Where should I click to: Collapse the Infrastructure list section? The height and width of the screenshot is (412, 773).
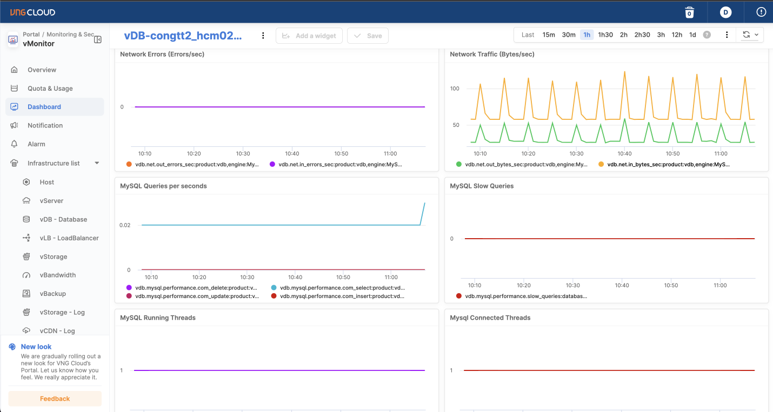(x=97, y=163)
